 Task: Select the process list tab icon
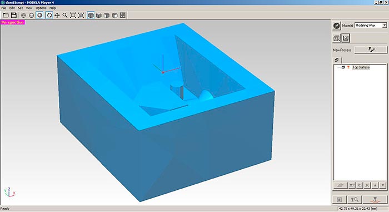[337, 60]
